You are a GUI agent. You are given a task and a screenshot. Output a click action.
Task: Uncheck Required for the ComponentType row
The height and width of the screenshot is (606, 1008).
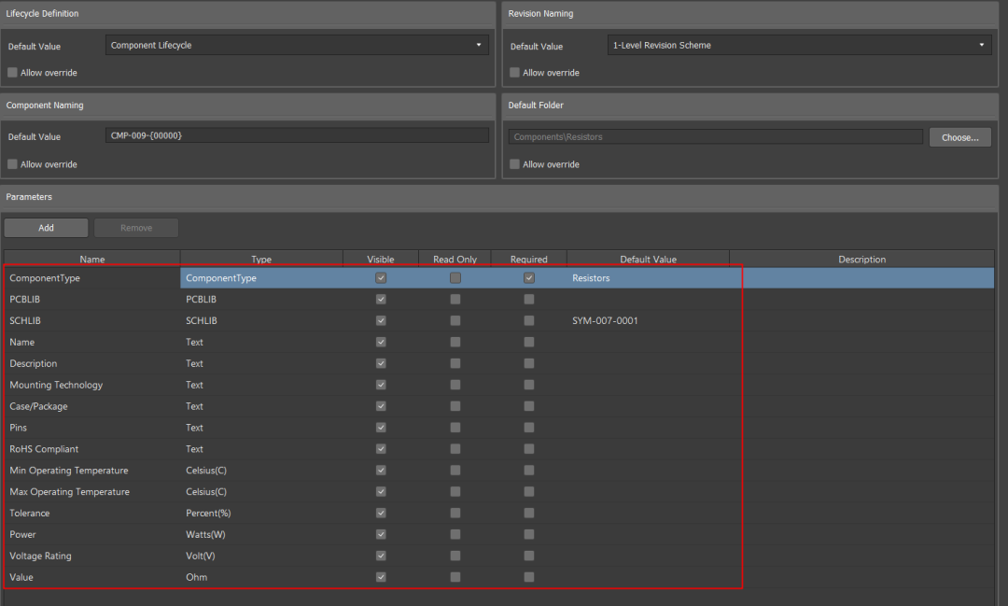pyautogui.click(x=529, y=278)
